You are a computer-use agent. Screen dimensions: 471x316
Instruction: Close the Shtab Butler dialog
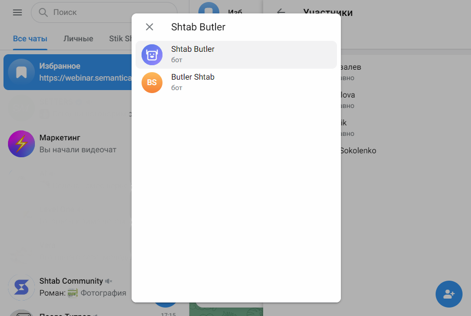coord(150,27)
